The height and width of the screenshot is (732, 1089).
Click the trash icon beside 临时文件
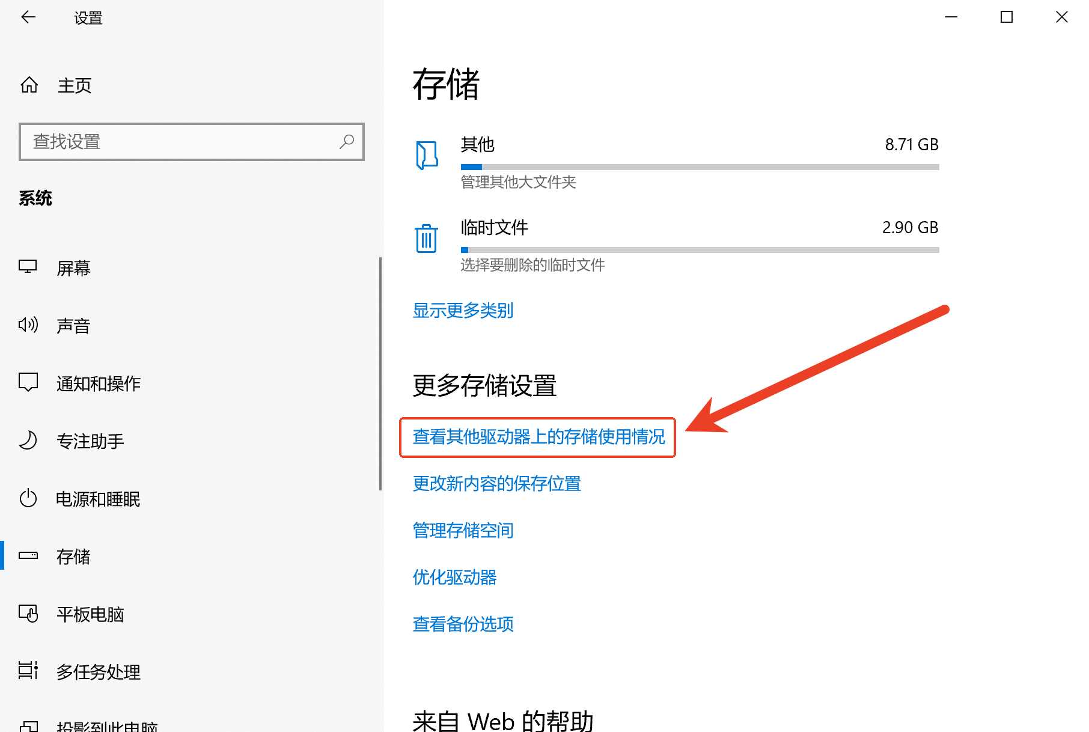(x=427, y=239)
